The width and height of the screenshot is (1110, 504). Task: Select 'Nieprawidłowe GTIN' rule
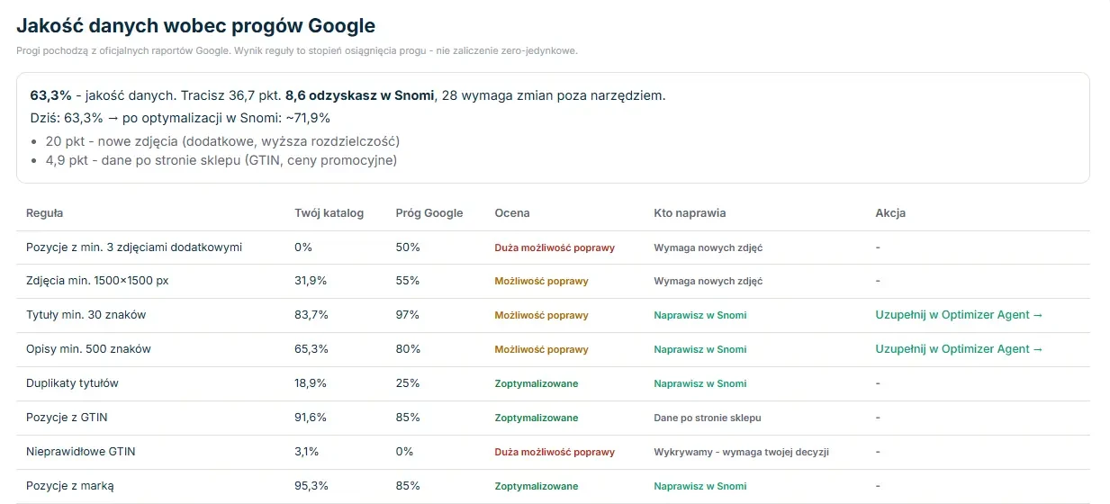point(80,452)
